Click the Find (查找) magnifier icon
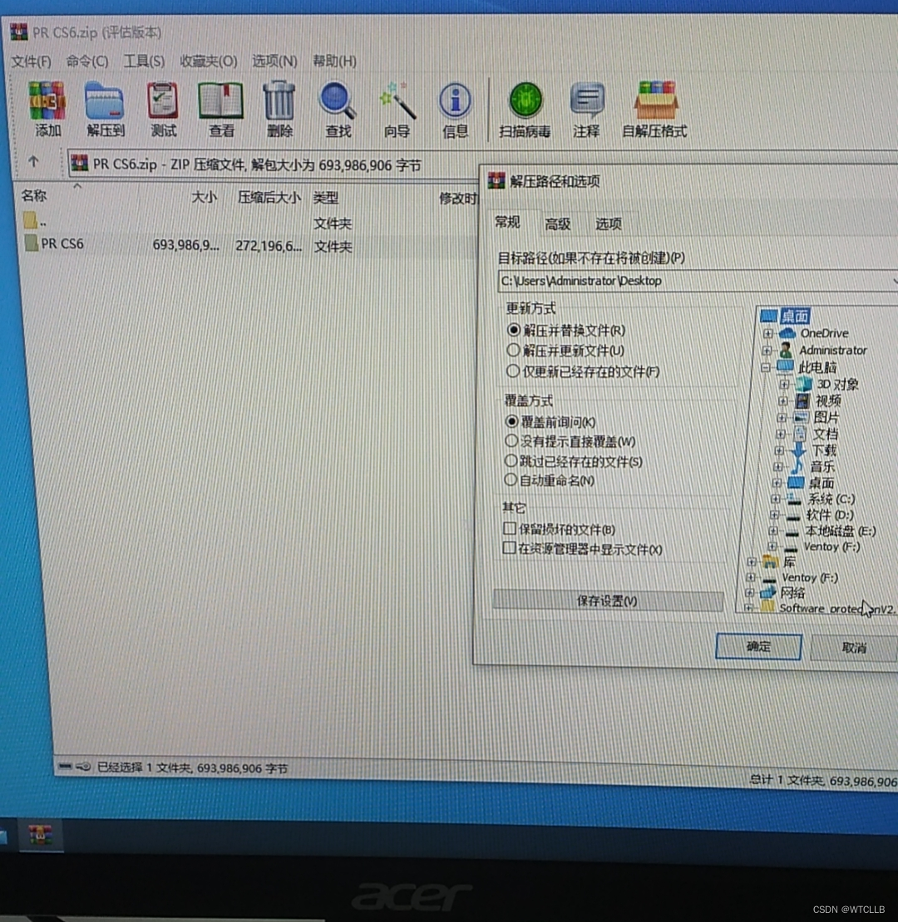This screenshot has width=898, height=922. 338,101
